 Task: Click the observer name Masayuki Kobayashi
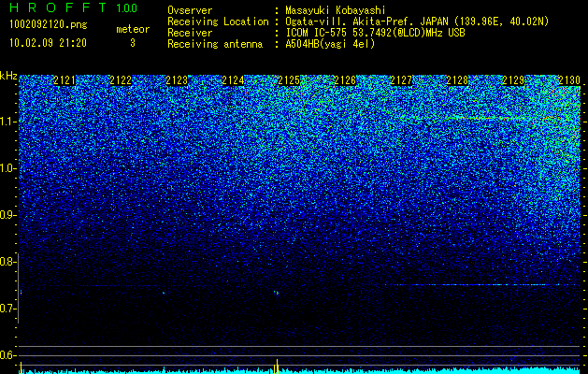[336, 10]
